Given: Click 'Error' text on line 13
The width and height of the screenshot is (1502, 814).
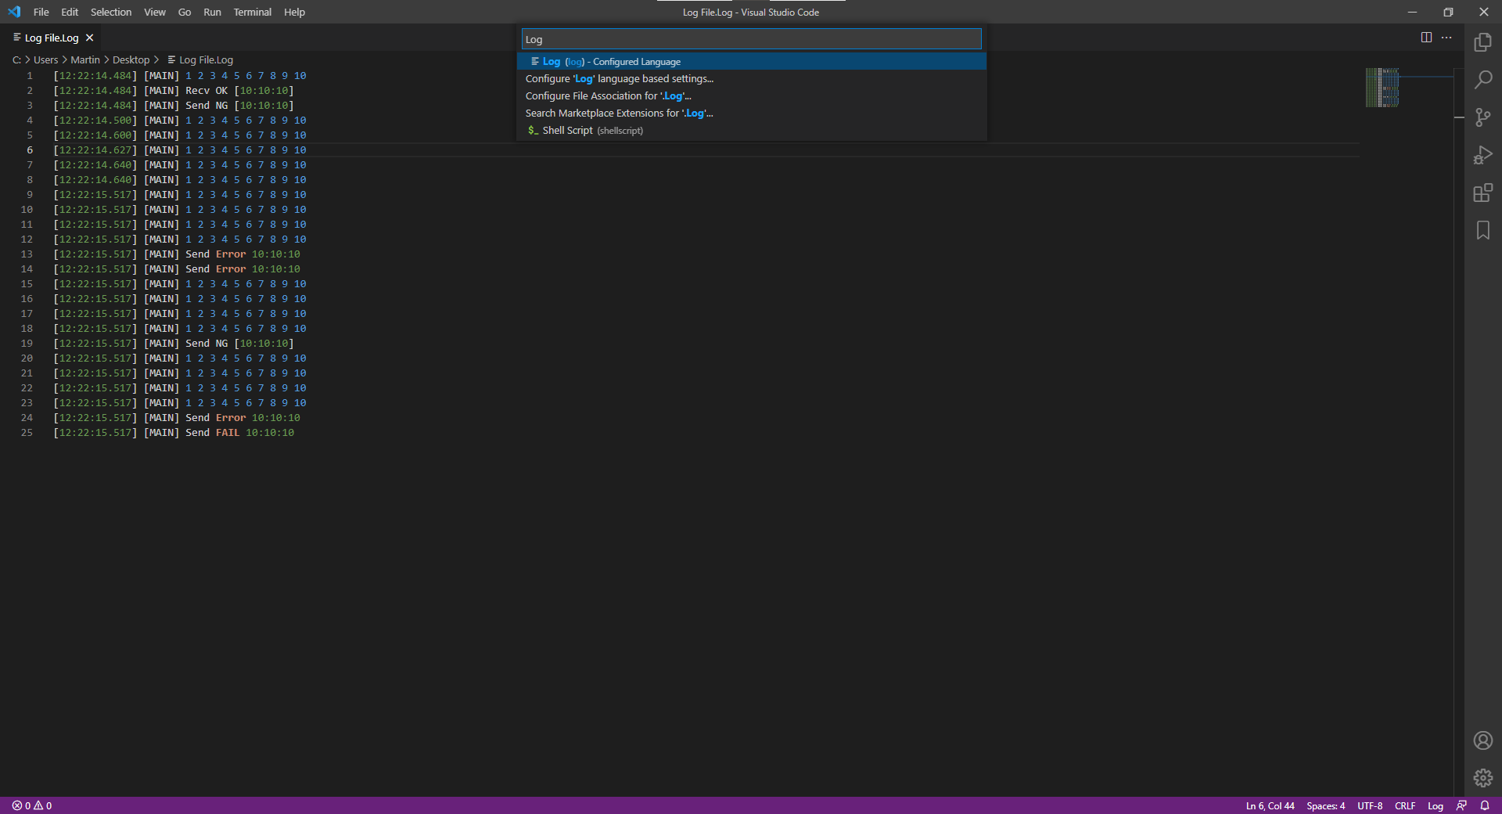Looking at the screenshot, I should pyautogui.click(x=231, y=254).
